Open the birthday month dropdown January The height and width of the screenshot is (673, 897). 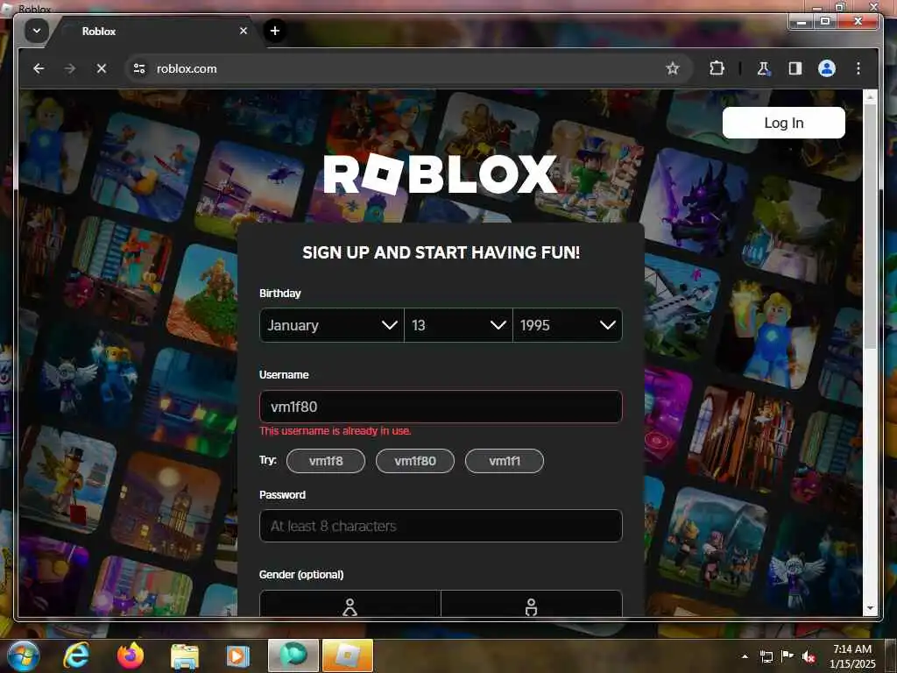tap(331, 325)
